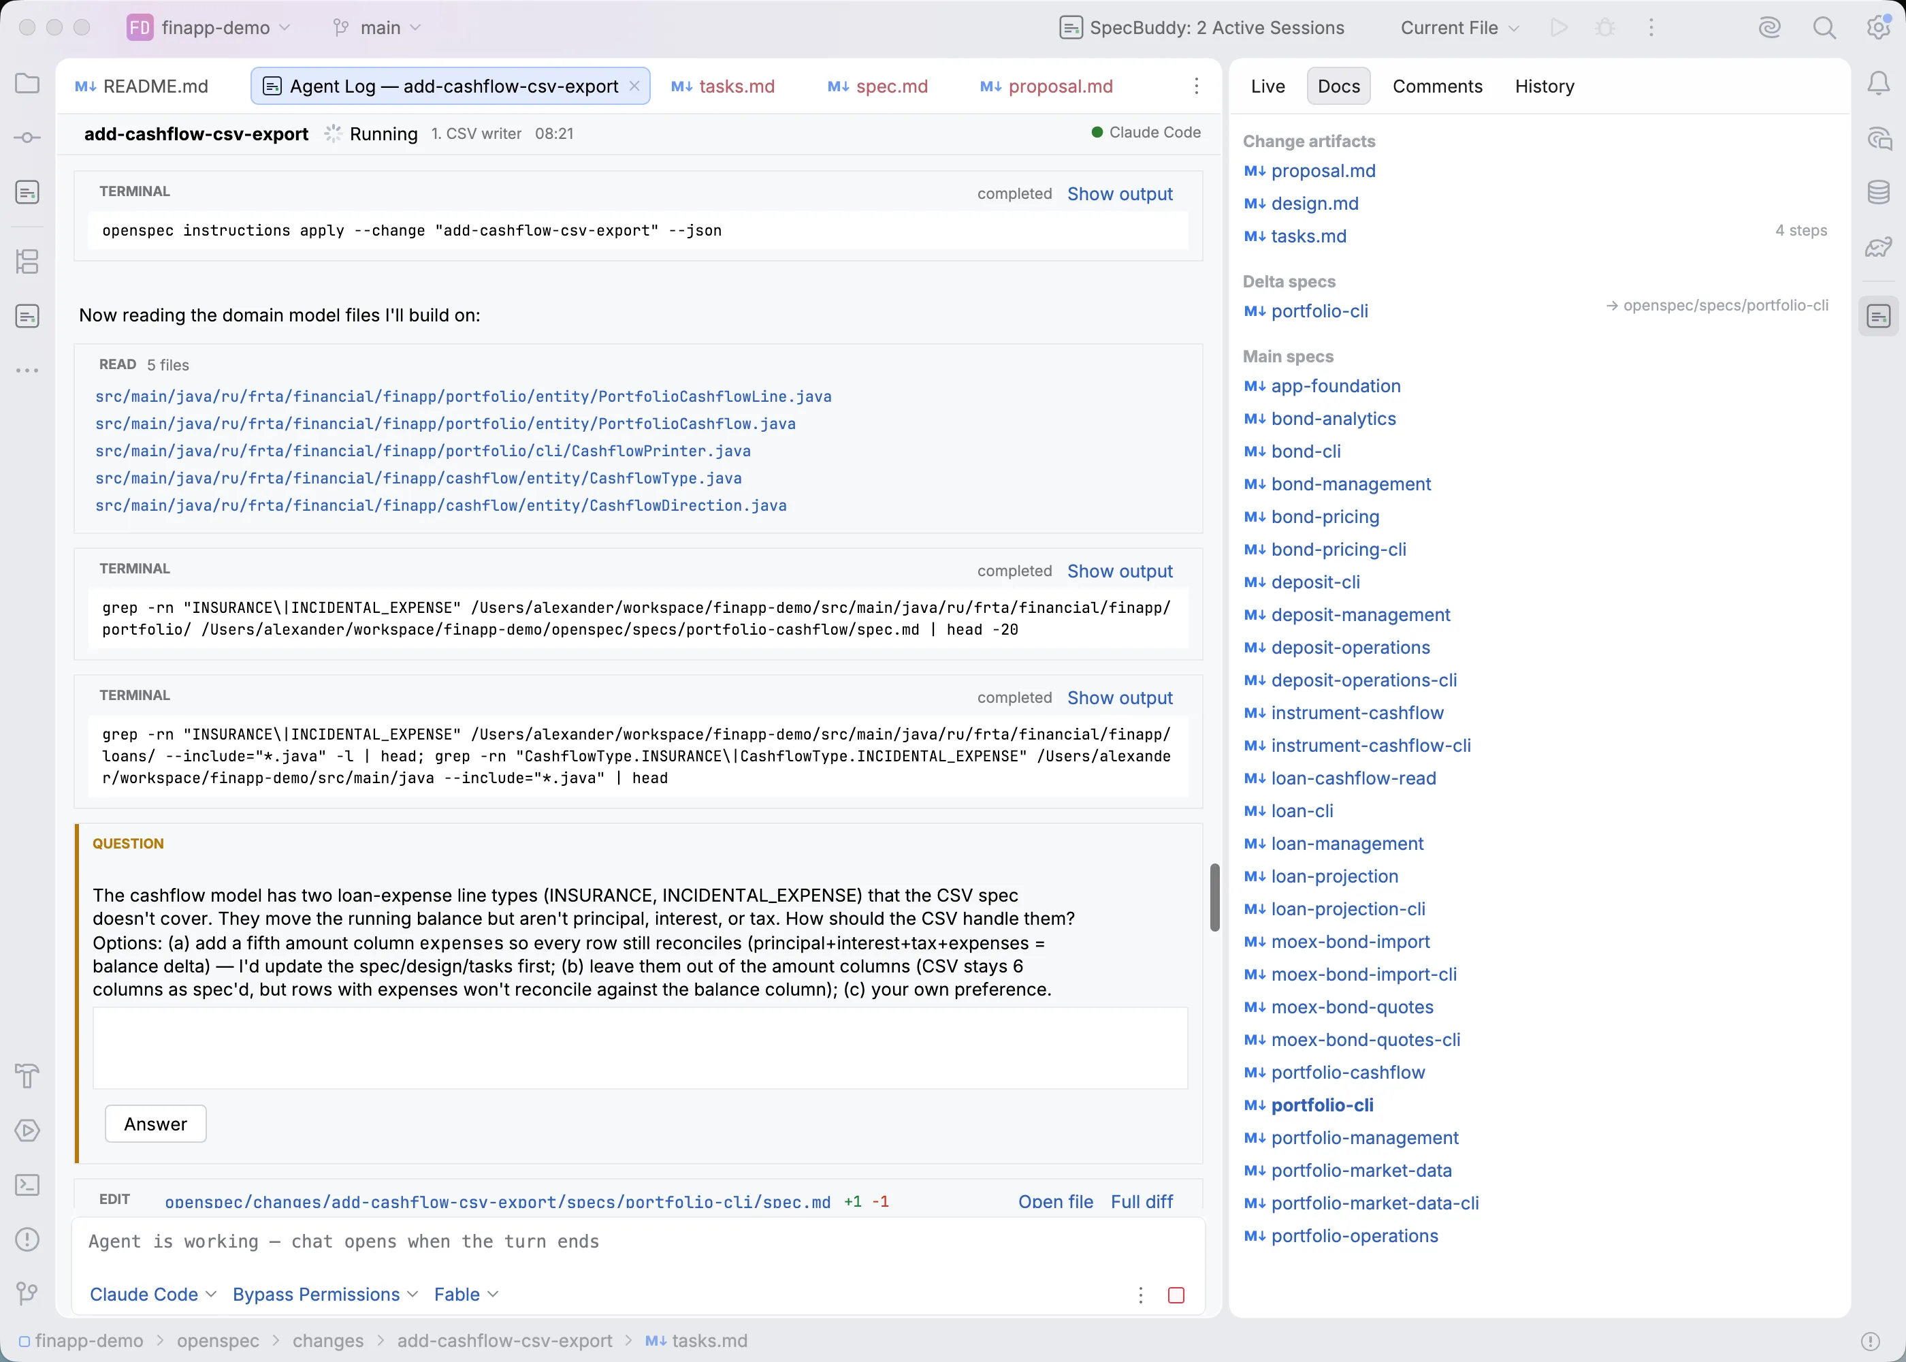Open editor tabs more options kebab
Viewport: 1906px width, 1362px height.
(1196, 86)
